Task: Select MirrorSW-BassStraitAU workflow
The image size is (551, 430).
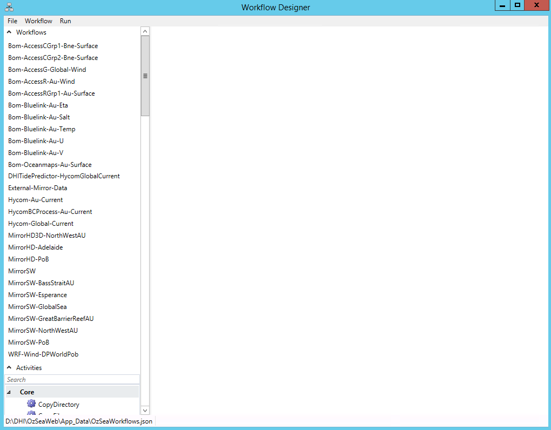Action: (41, 283)
